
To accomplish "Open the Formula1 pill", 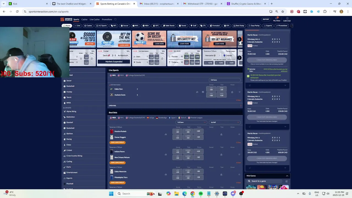I will (215, 26).
